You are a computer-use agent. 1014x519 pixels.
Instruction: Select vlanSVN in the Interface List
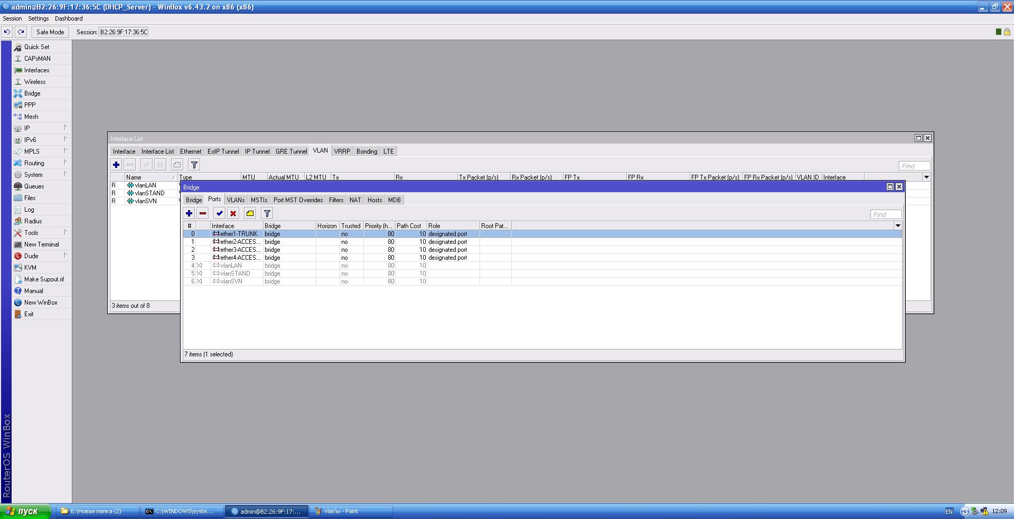[x=145, y=201]
